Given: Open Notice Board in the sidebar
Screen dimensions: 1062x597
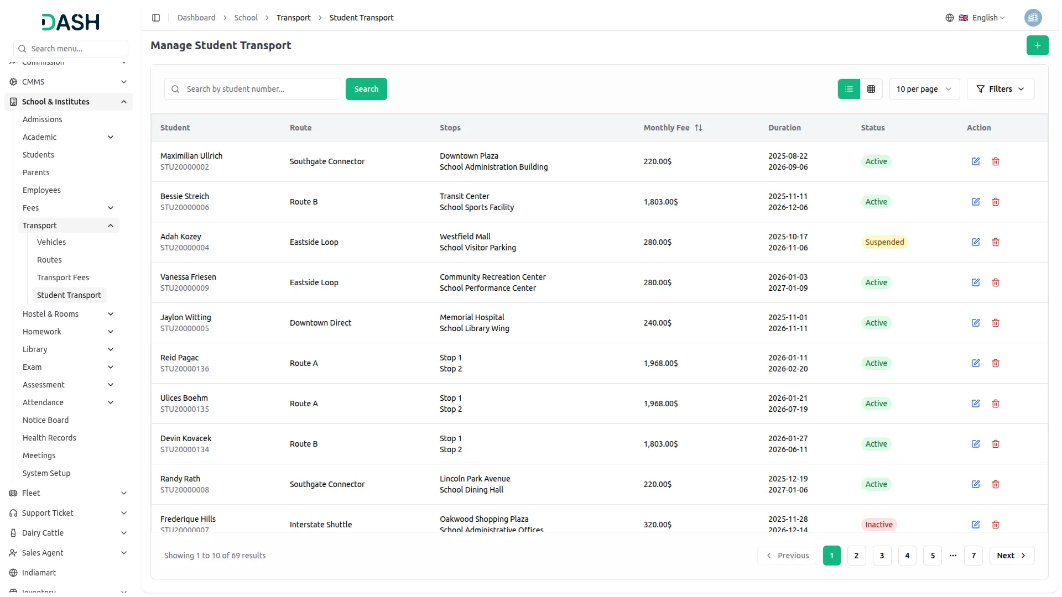Looking at the screenshot, I should [45, 420].
